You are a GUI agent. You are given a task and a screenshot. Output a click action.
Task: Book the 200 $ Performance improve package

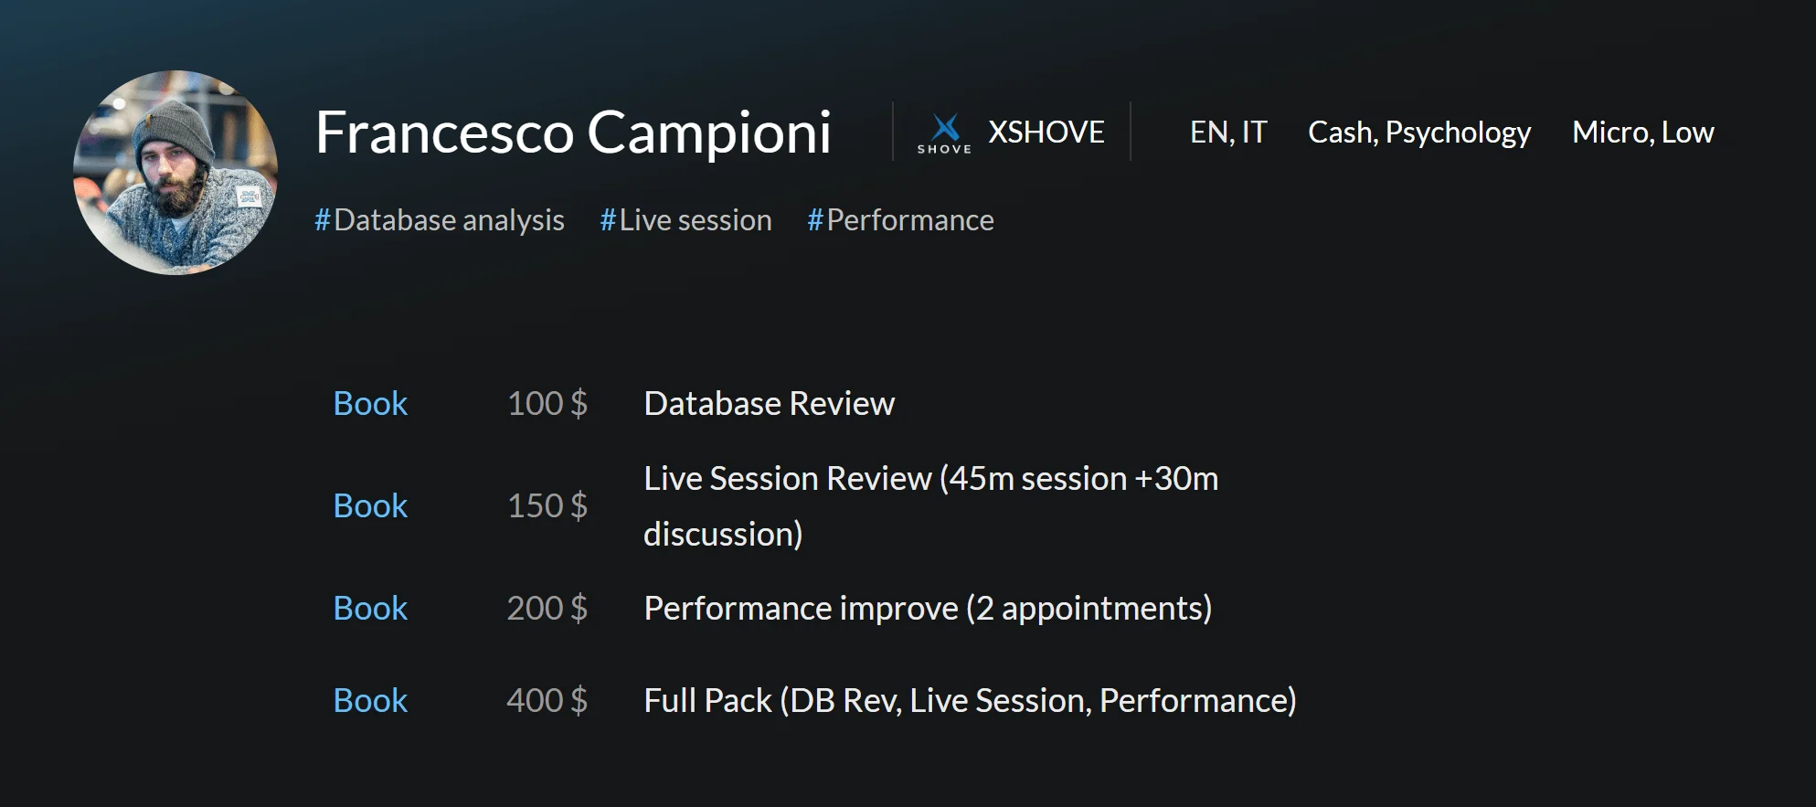click(370, 609)
